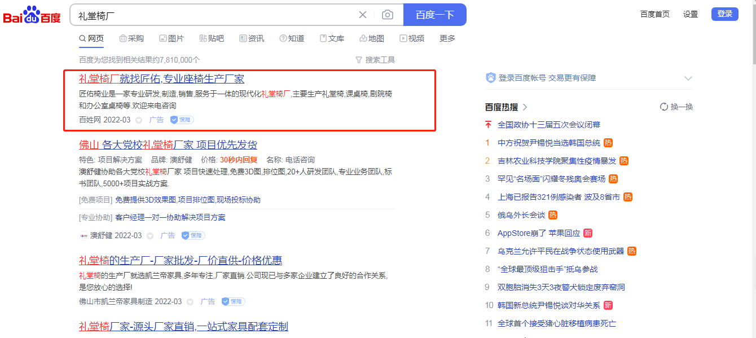
Task: Switch to the 视频 tab
Action: pyautogui.click(x=412, y=38)
